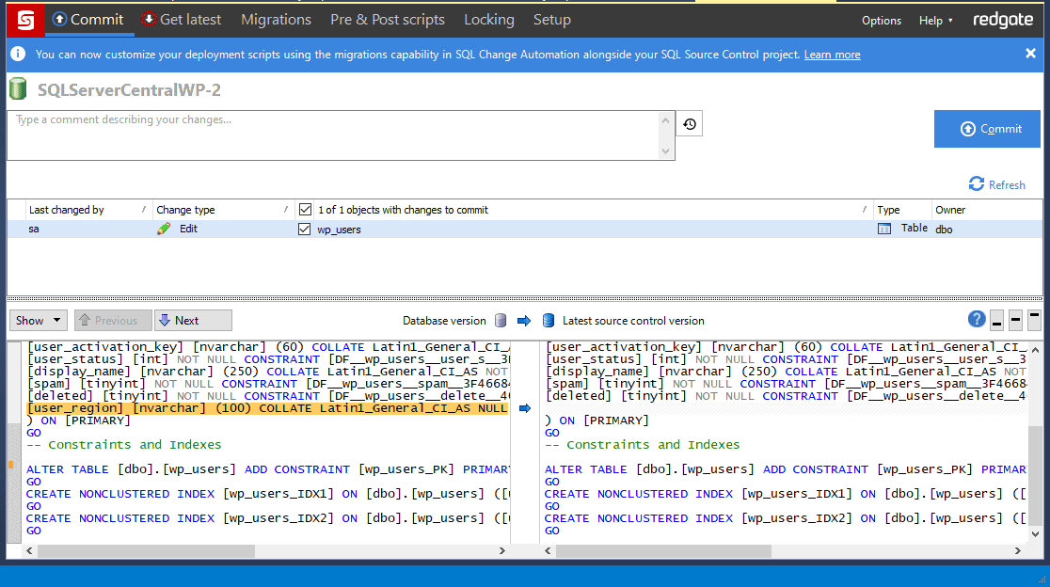This screenshot has height=587, width=1050.
Task: Expand the Help dropdown
Action: 935,20
